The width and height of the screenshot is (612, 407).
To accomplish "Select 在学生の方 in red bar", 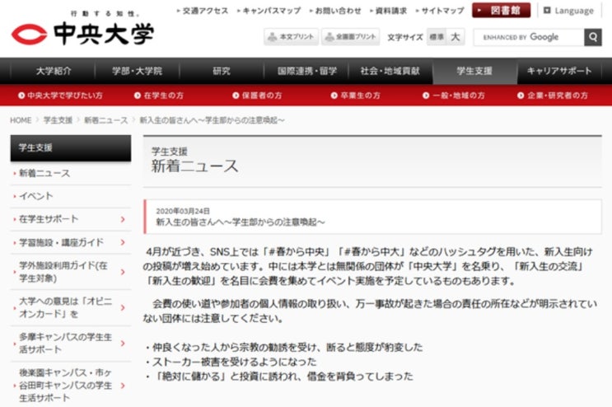I will click(159, 96).
